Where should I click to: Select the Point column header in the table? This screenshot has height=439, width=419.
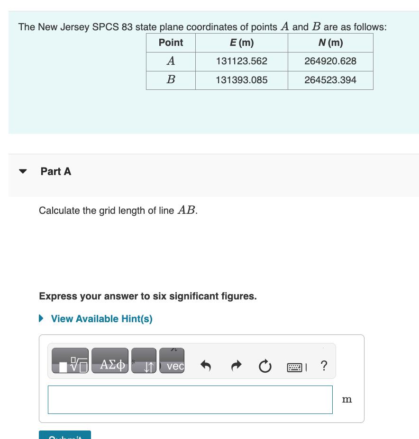coord(170,43)
